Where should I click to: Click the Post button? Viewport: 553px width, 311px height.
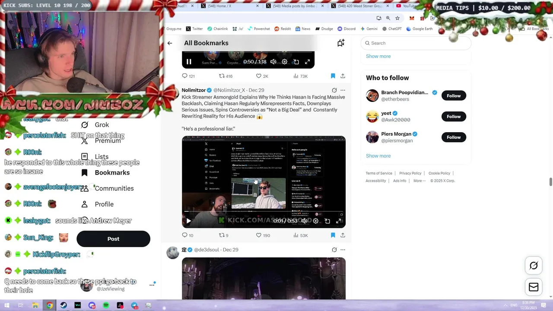113,239
